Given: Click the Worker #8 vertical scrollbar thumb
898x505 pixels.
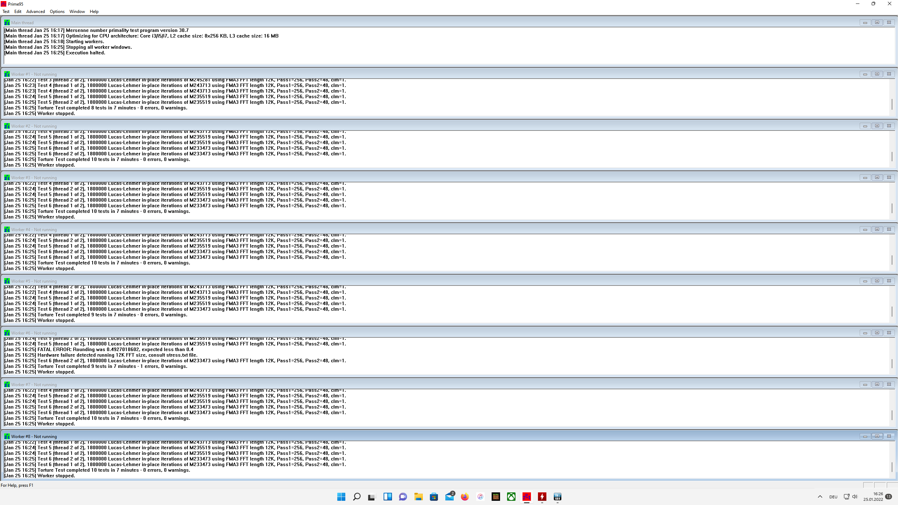Looking at the screenshot, I should 892,466.
